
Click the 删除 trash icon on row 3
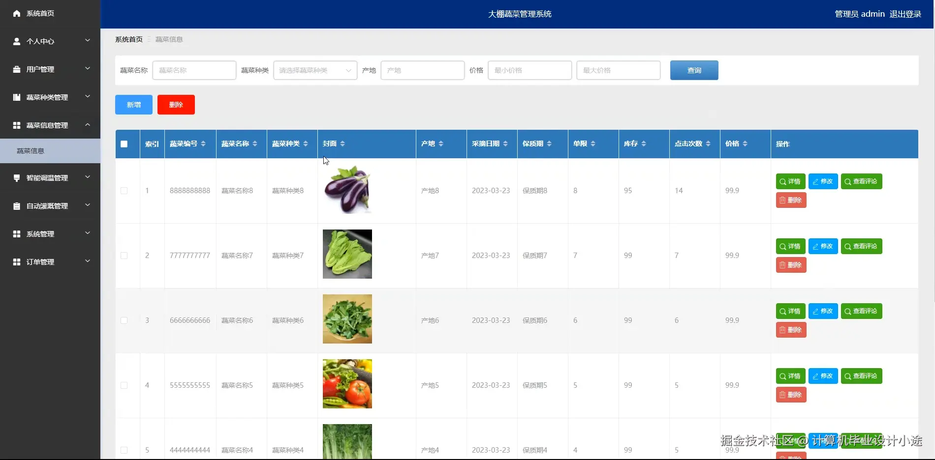click(782, 330)
